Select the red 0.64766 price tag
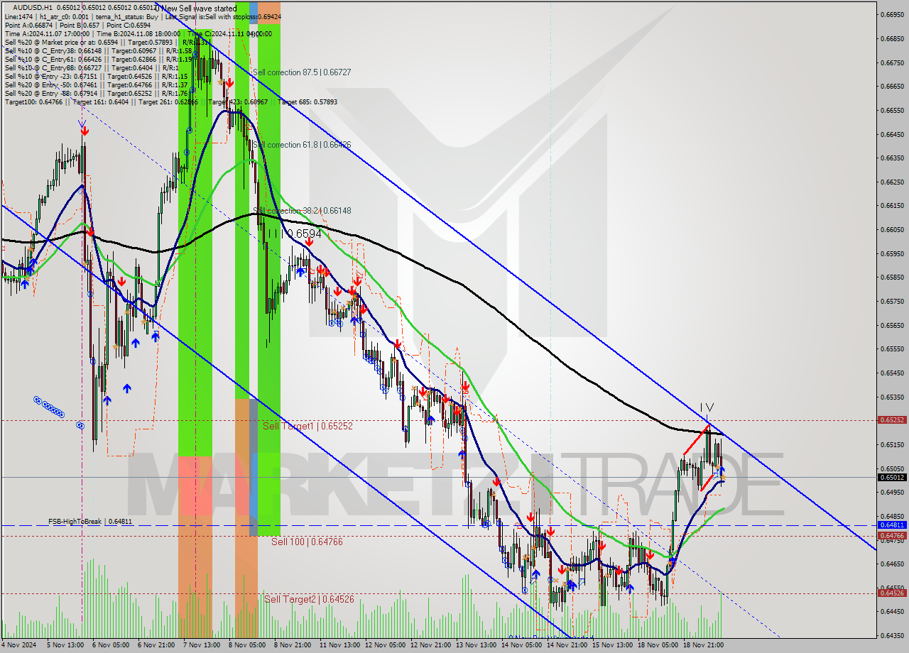909x653 pixels. pos(893,536)
